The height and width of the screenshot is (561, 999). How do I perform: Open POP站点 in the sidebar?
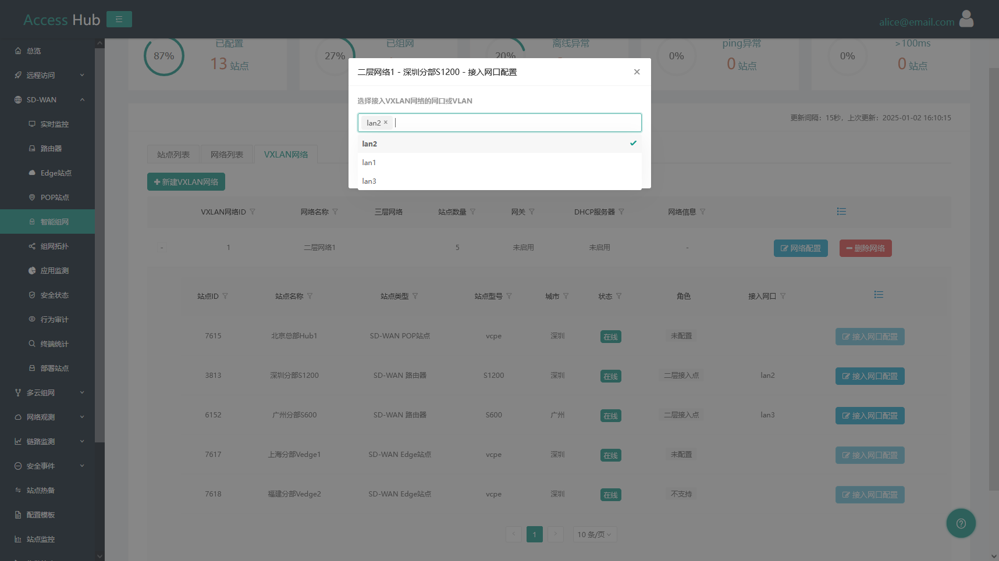coord(47,198)
